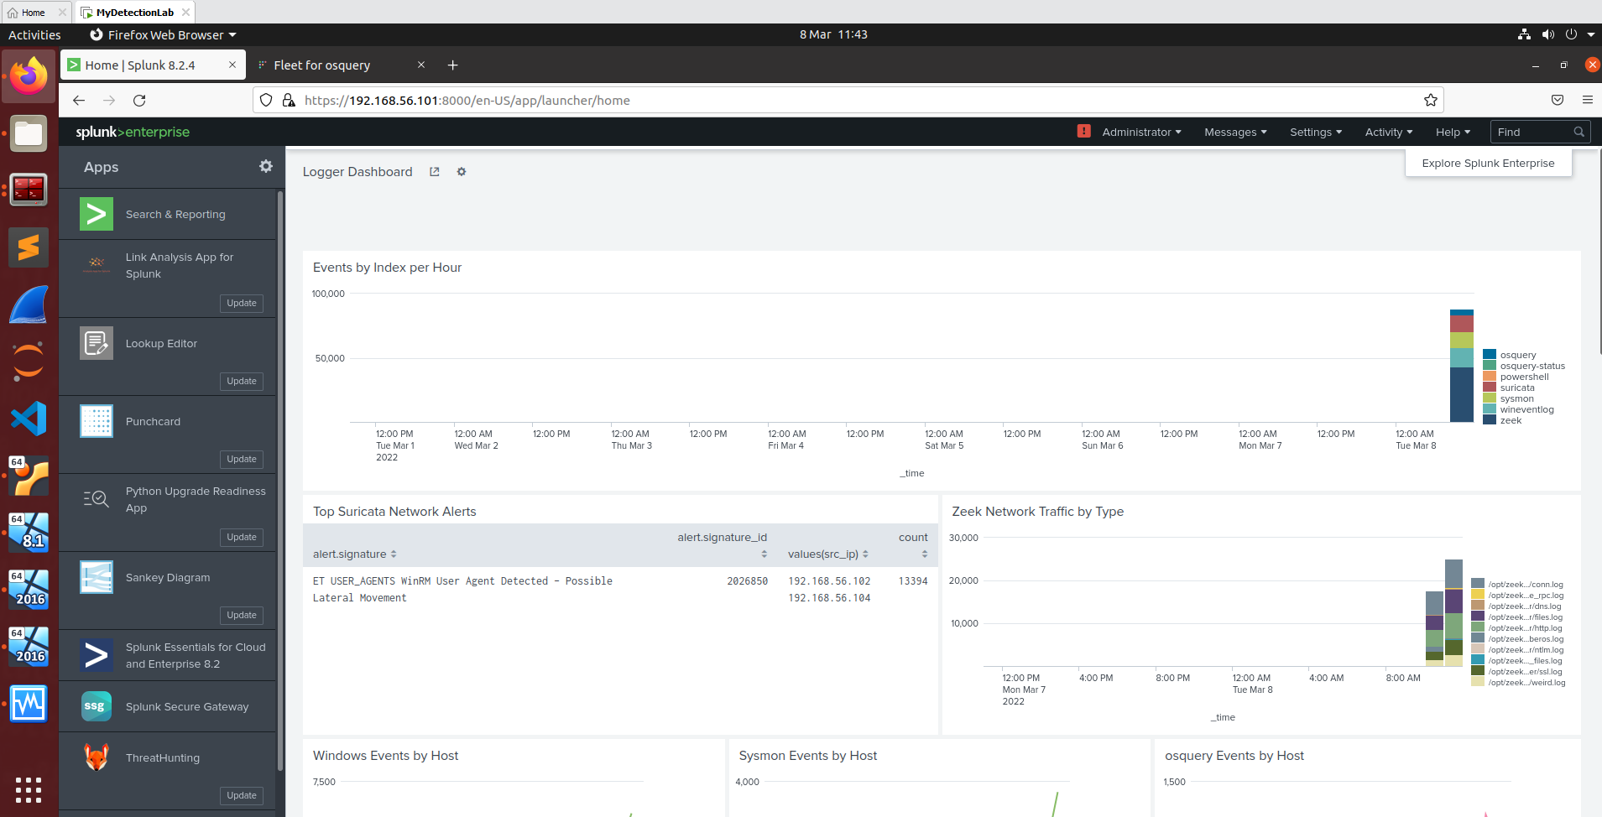Screen dimensions: 1602x817
Task: Show applications grid in the dock
Action: point(29,789)
